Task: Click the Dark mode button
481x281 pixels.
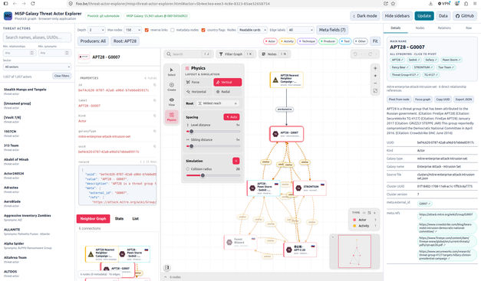Action: (364, 16)
